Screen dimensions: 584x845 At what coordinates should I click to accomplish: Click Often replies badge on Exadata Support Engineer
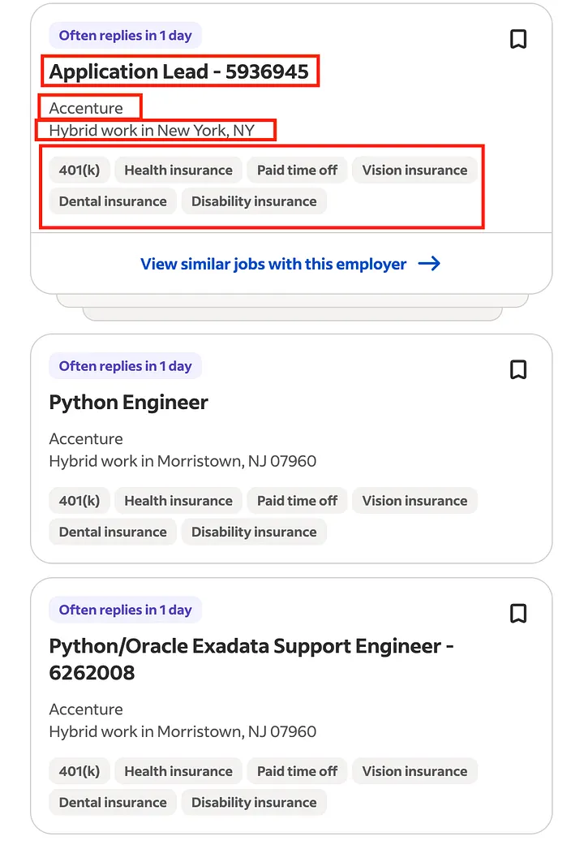[125, 610]
